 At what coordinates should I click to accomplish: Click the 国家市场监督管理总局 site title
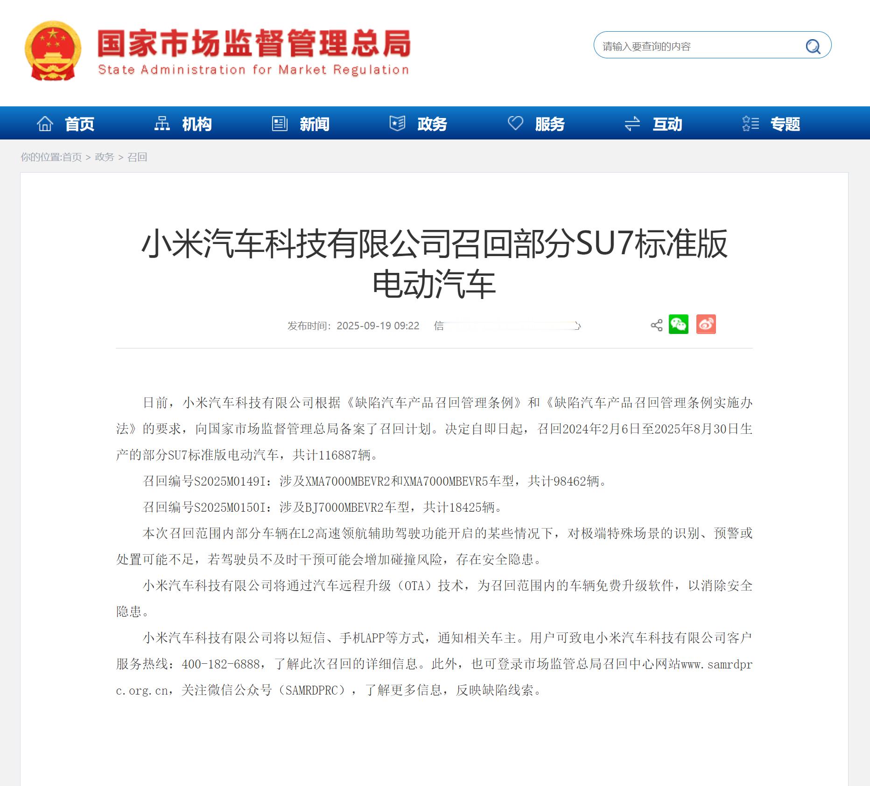(x=254, y=43)
